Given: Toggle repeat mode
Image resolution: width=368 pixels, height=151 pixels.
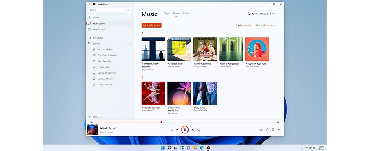Looking at the screenshot, I should pos(198,129).
